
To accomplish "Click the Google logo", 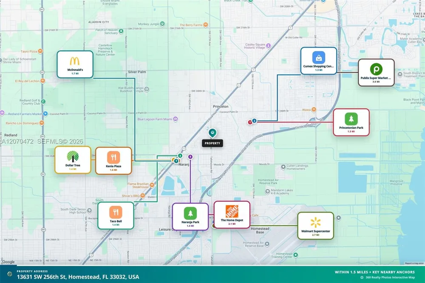I will 8,262.
